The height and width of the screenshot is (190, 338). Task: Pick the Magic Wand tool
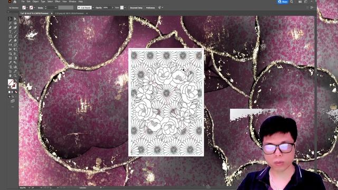pos(10,23)
